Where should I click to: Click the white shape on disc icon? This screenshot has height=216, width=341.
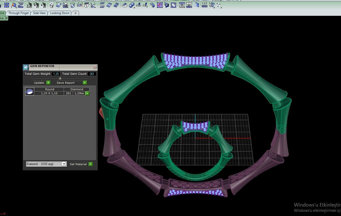point(125,5)
